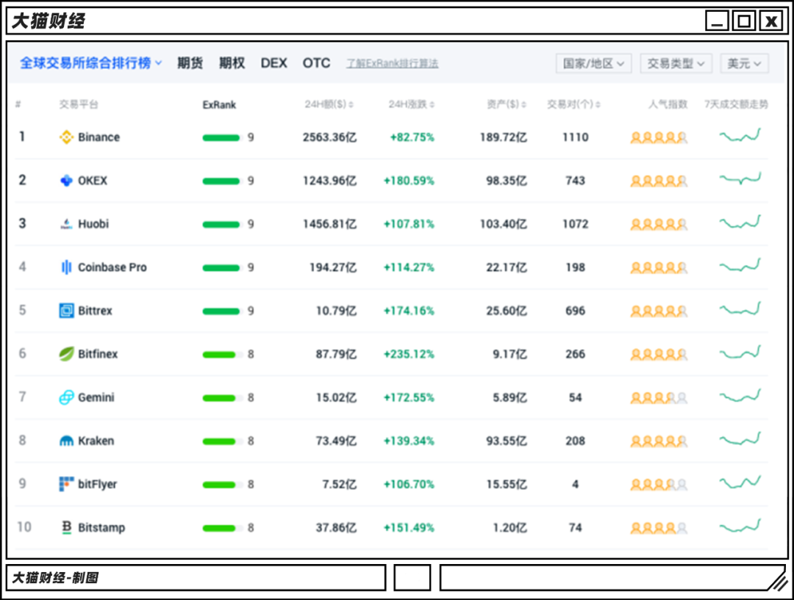Click bitFlyer popularity rating icons

click(659, 485)
